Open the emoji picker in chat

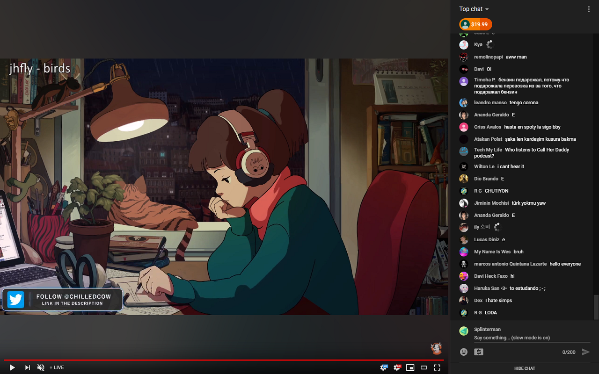click(x=464, y=352)
